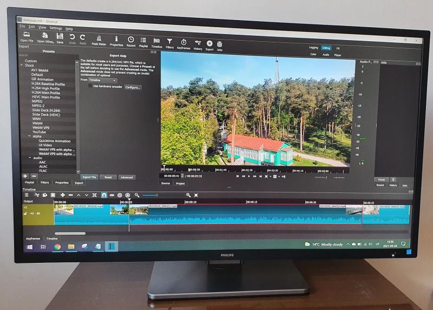The width and height of the screenshot is (433, 310).
Task: Switch to the Keyframes bottom tab
Action: click(33, 238)
